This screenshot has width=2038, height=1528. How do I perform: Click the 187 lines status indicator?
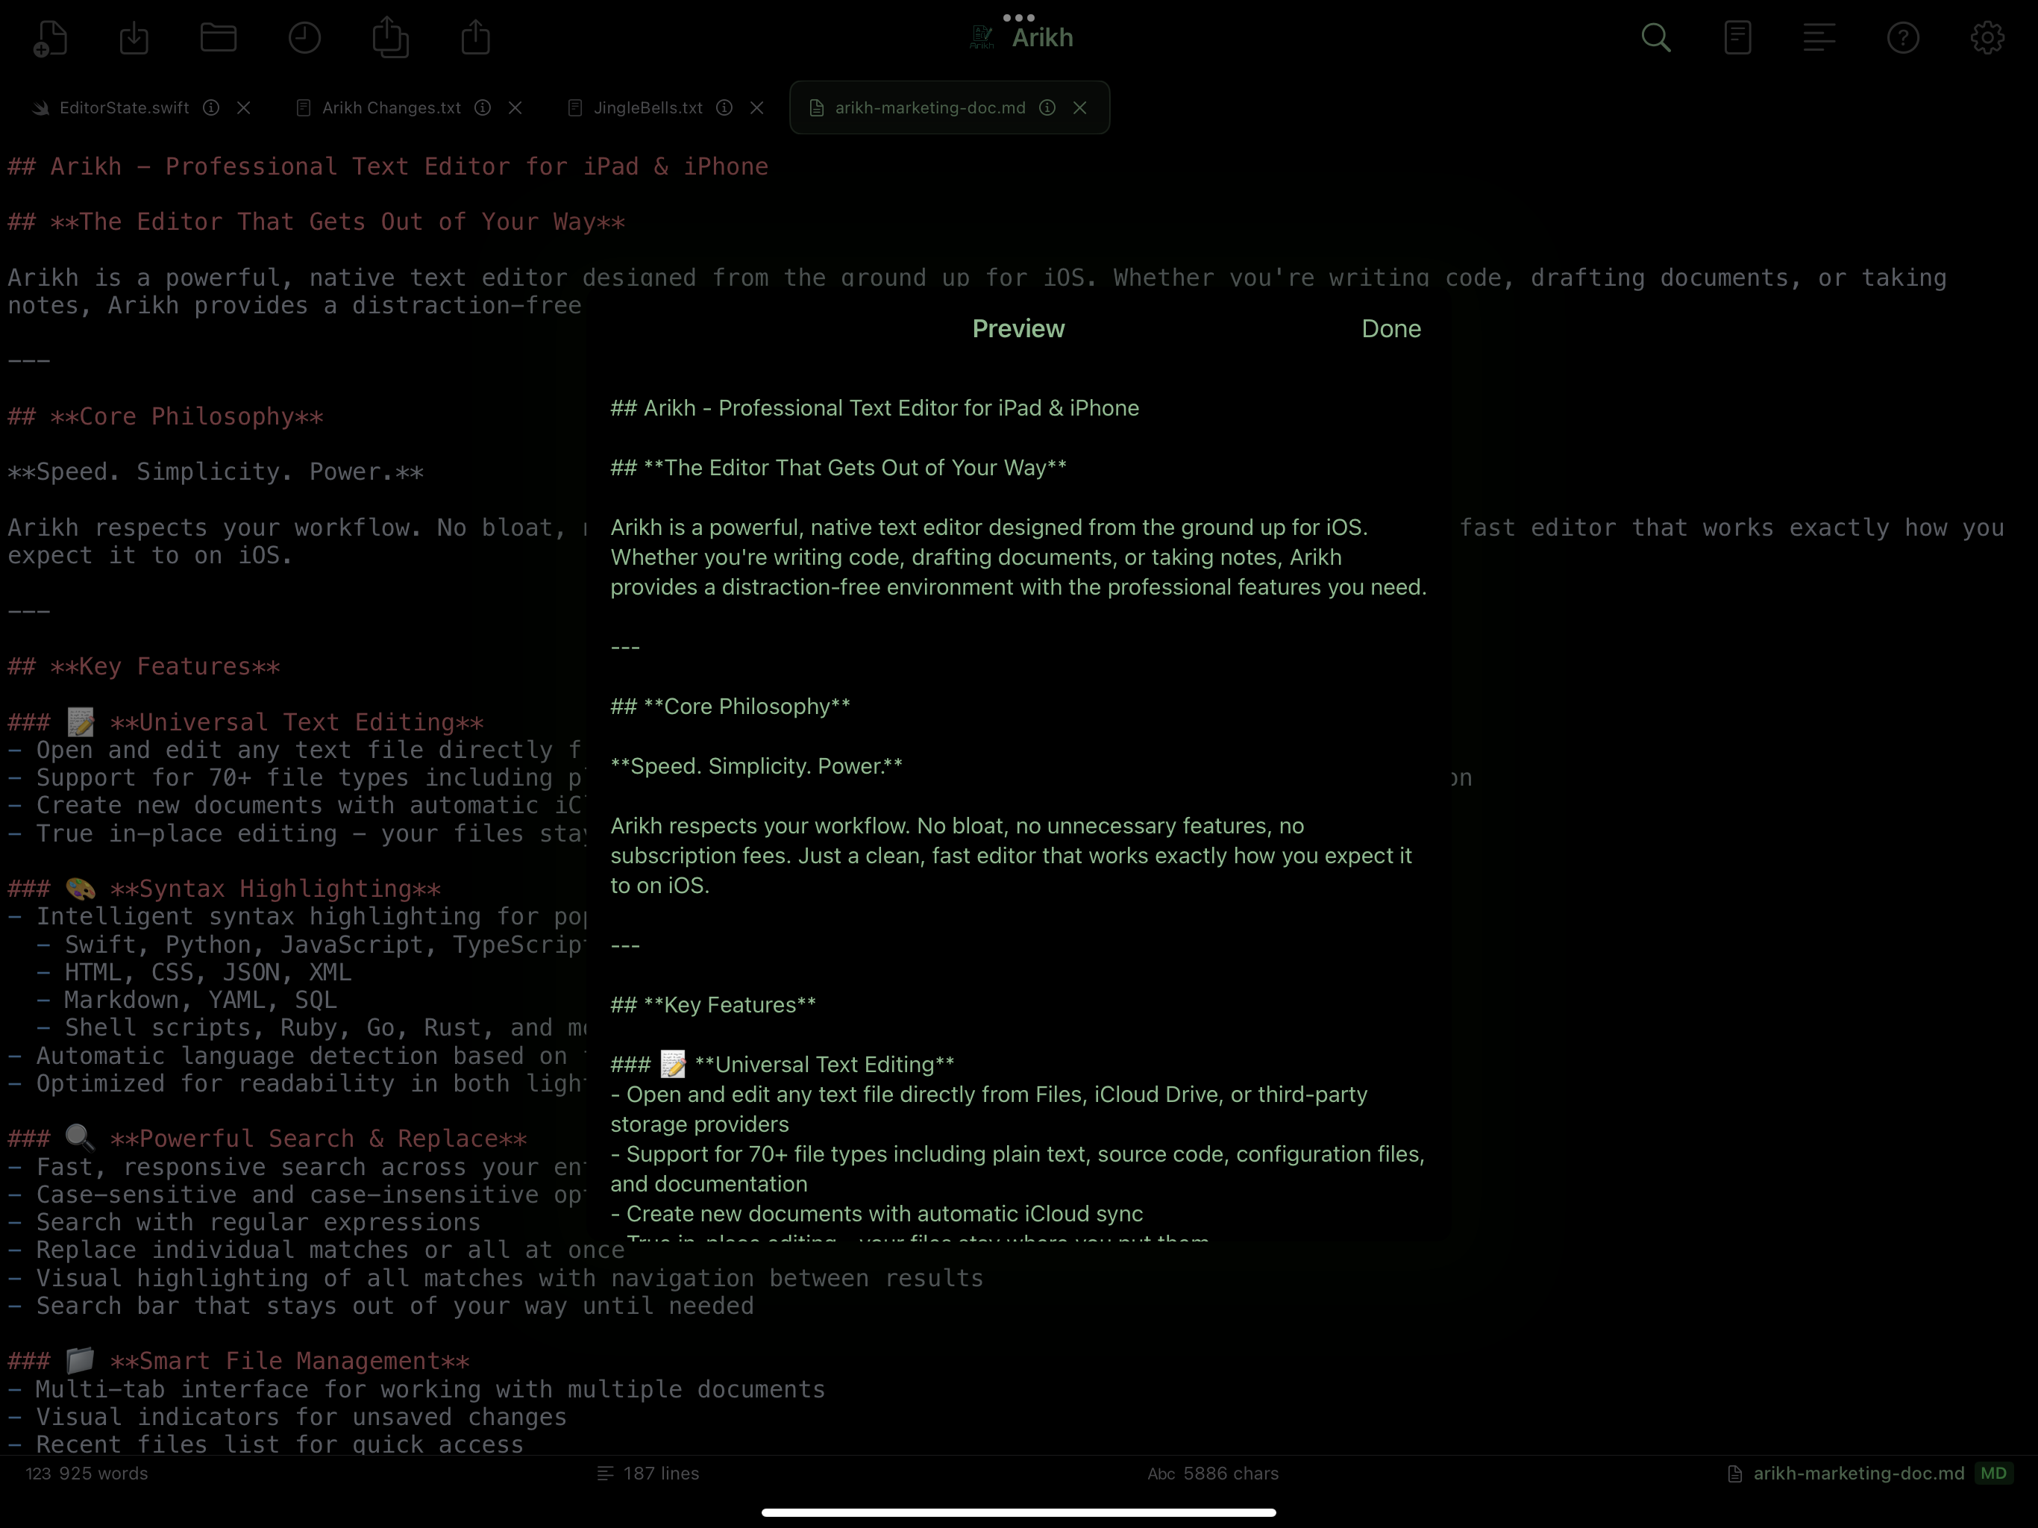[648, 1473]
